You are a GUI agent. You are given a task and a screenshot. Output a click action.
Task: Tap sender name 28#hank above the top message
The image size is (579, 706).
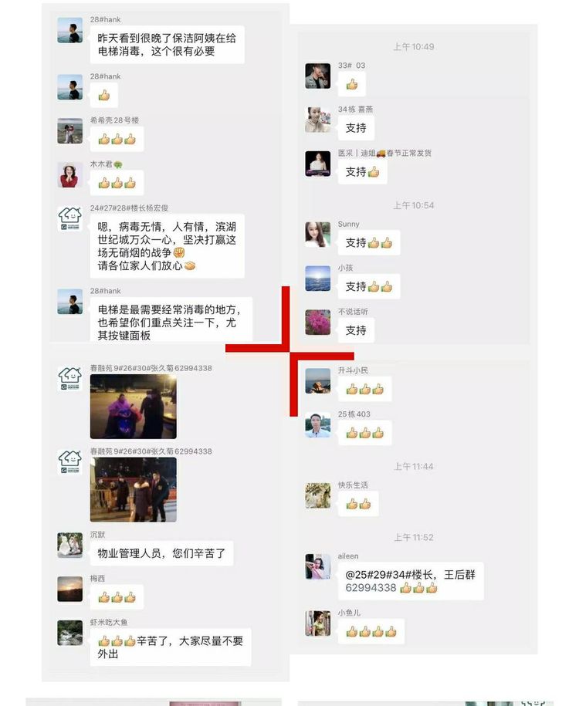pyautogui.click(x=106, y=19)
